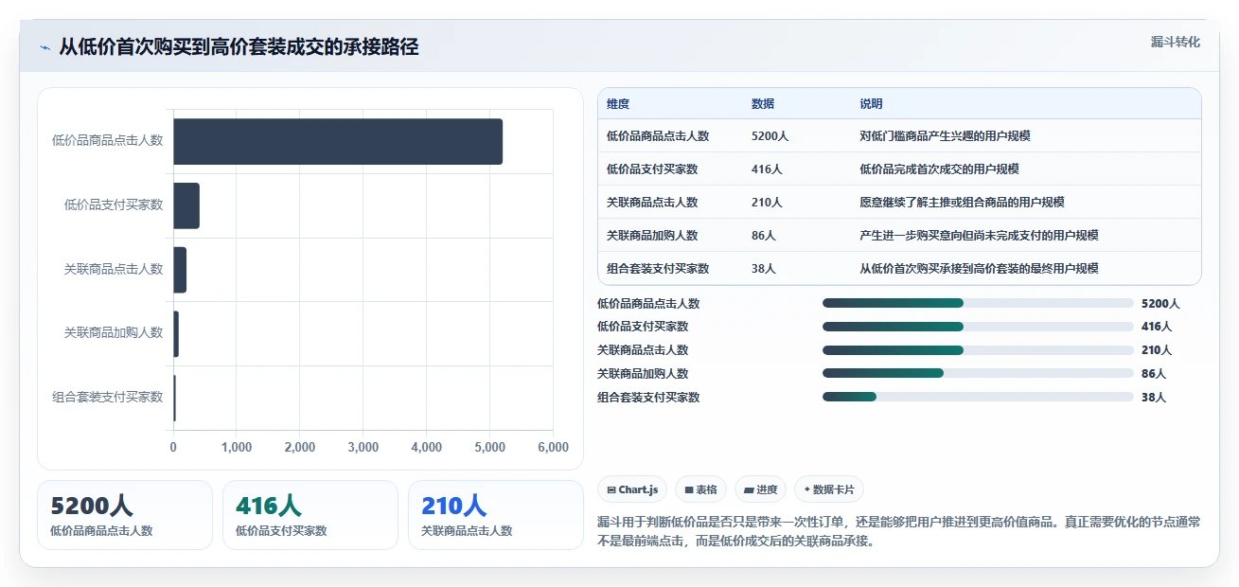The height and width of the screenshot is (587, 1239).
Task: Click the 低价品商品点击人数 bar in the chart
Action: pyautogui.click(x=338, y=141)
